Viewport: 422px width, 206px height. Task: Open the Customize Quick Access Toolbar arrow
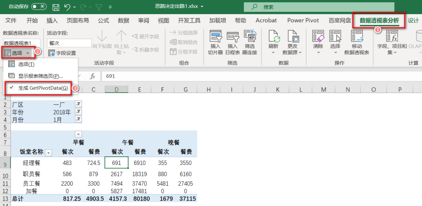coord(110,7)
